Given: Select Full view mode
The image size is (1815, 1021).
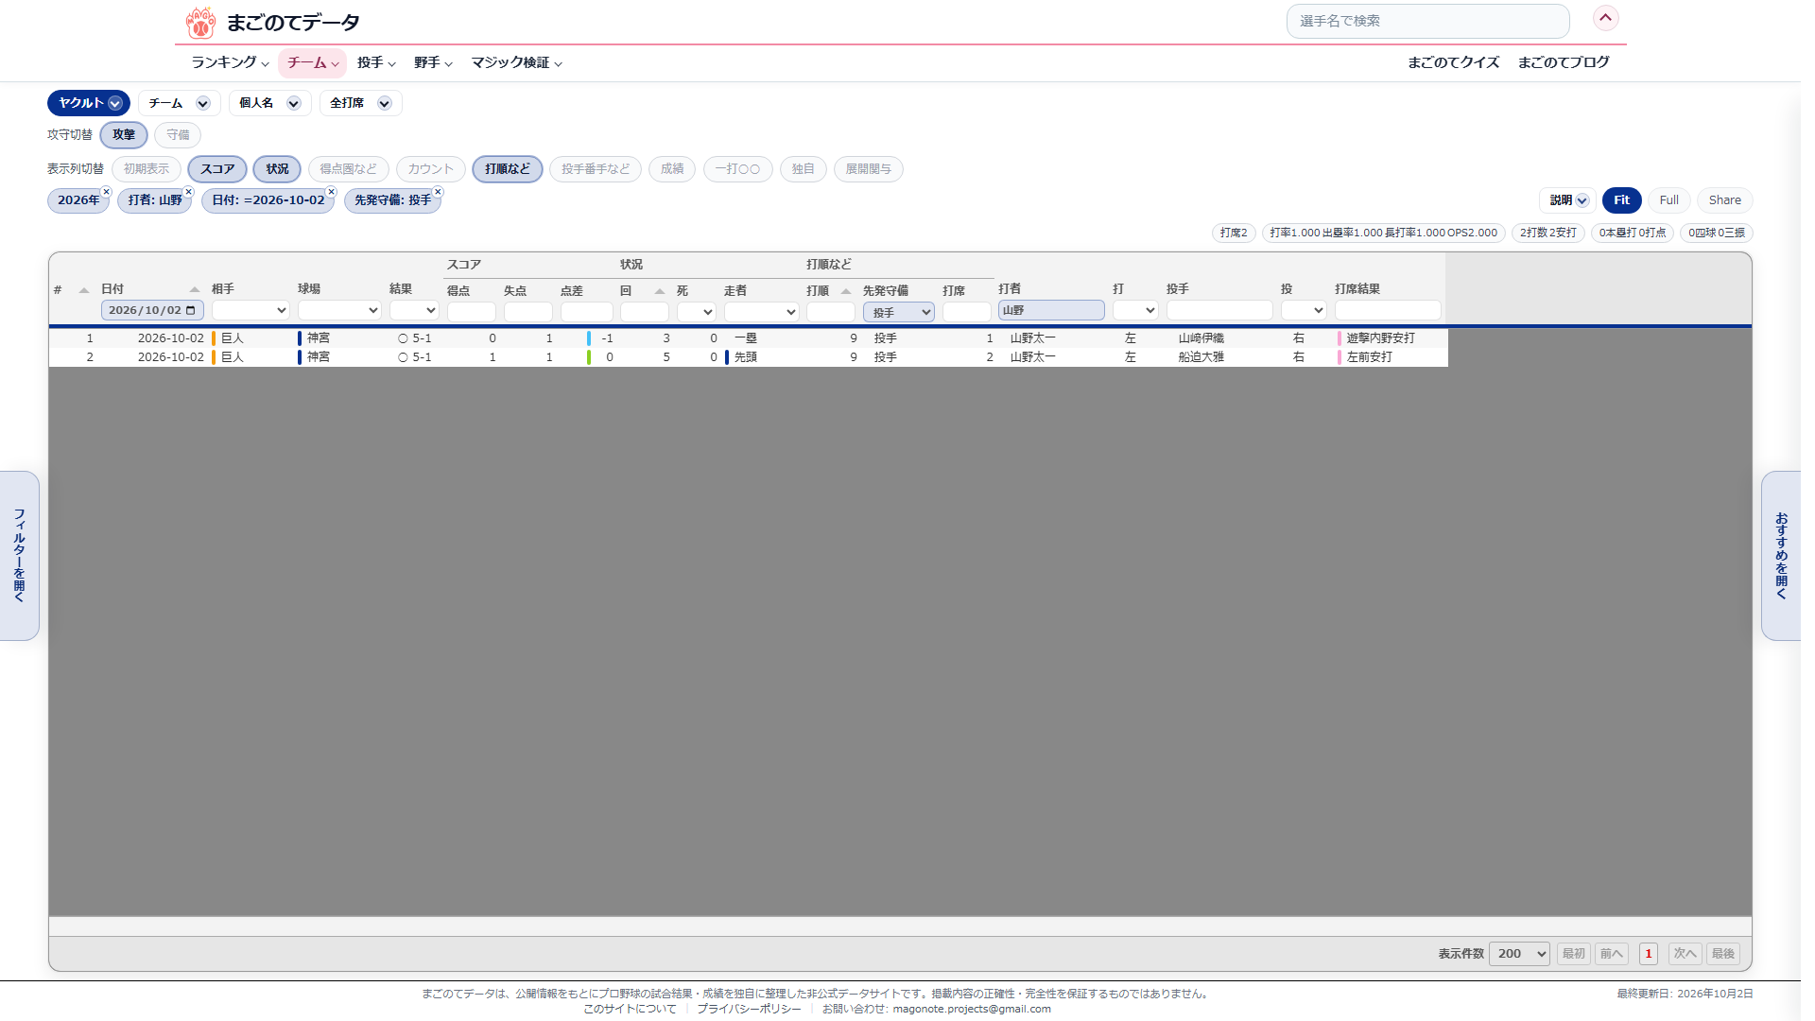Looking at the screenshot, I should pos(1669,200).
